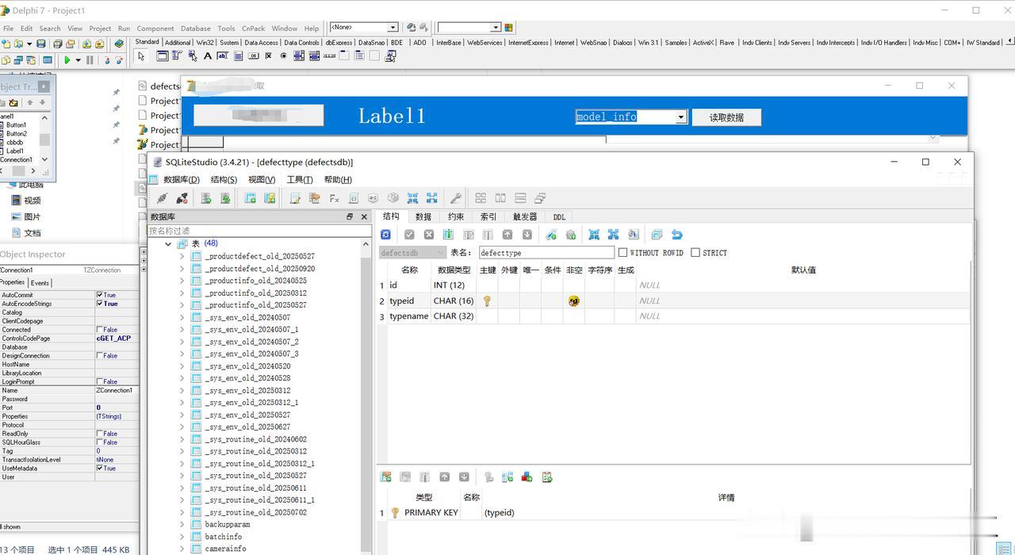The height and width of the screenshot is (555, 1015).
Task: Open the 工具(T) menu in SQLiteStudio
Action: (x=300, y=179)
